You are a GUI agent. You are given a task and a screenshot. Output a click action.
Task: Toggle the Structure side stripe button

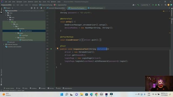tap(1, 72)
